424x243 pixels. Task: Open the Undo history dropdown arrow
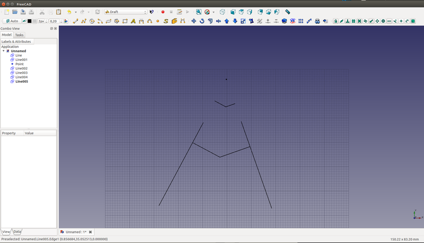pyautogui.click(x=76, y=11)
